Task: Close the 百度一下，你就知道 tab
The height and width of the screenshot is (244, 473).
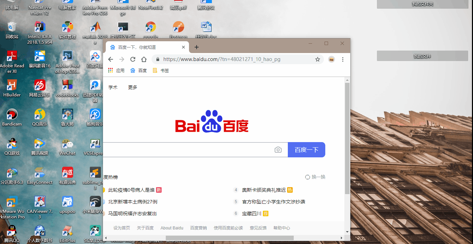Action: [x=183, y=47]
